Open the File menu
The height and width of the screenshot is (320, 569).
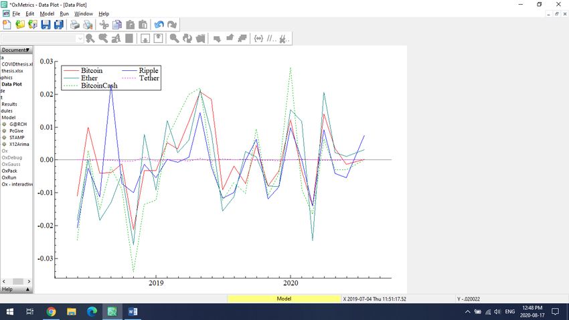(x=16, y=14)
